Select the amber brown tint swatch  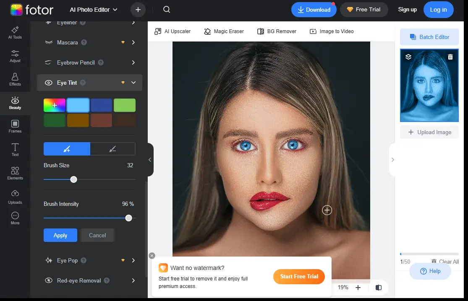pyautogui.click(x=78, y=120)
